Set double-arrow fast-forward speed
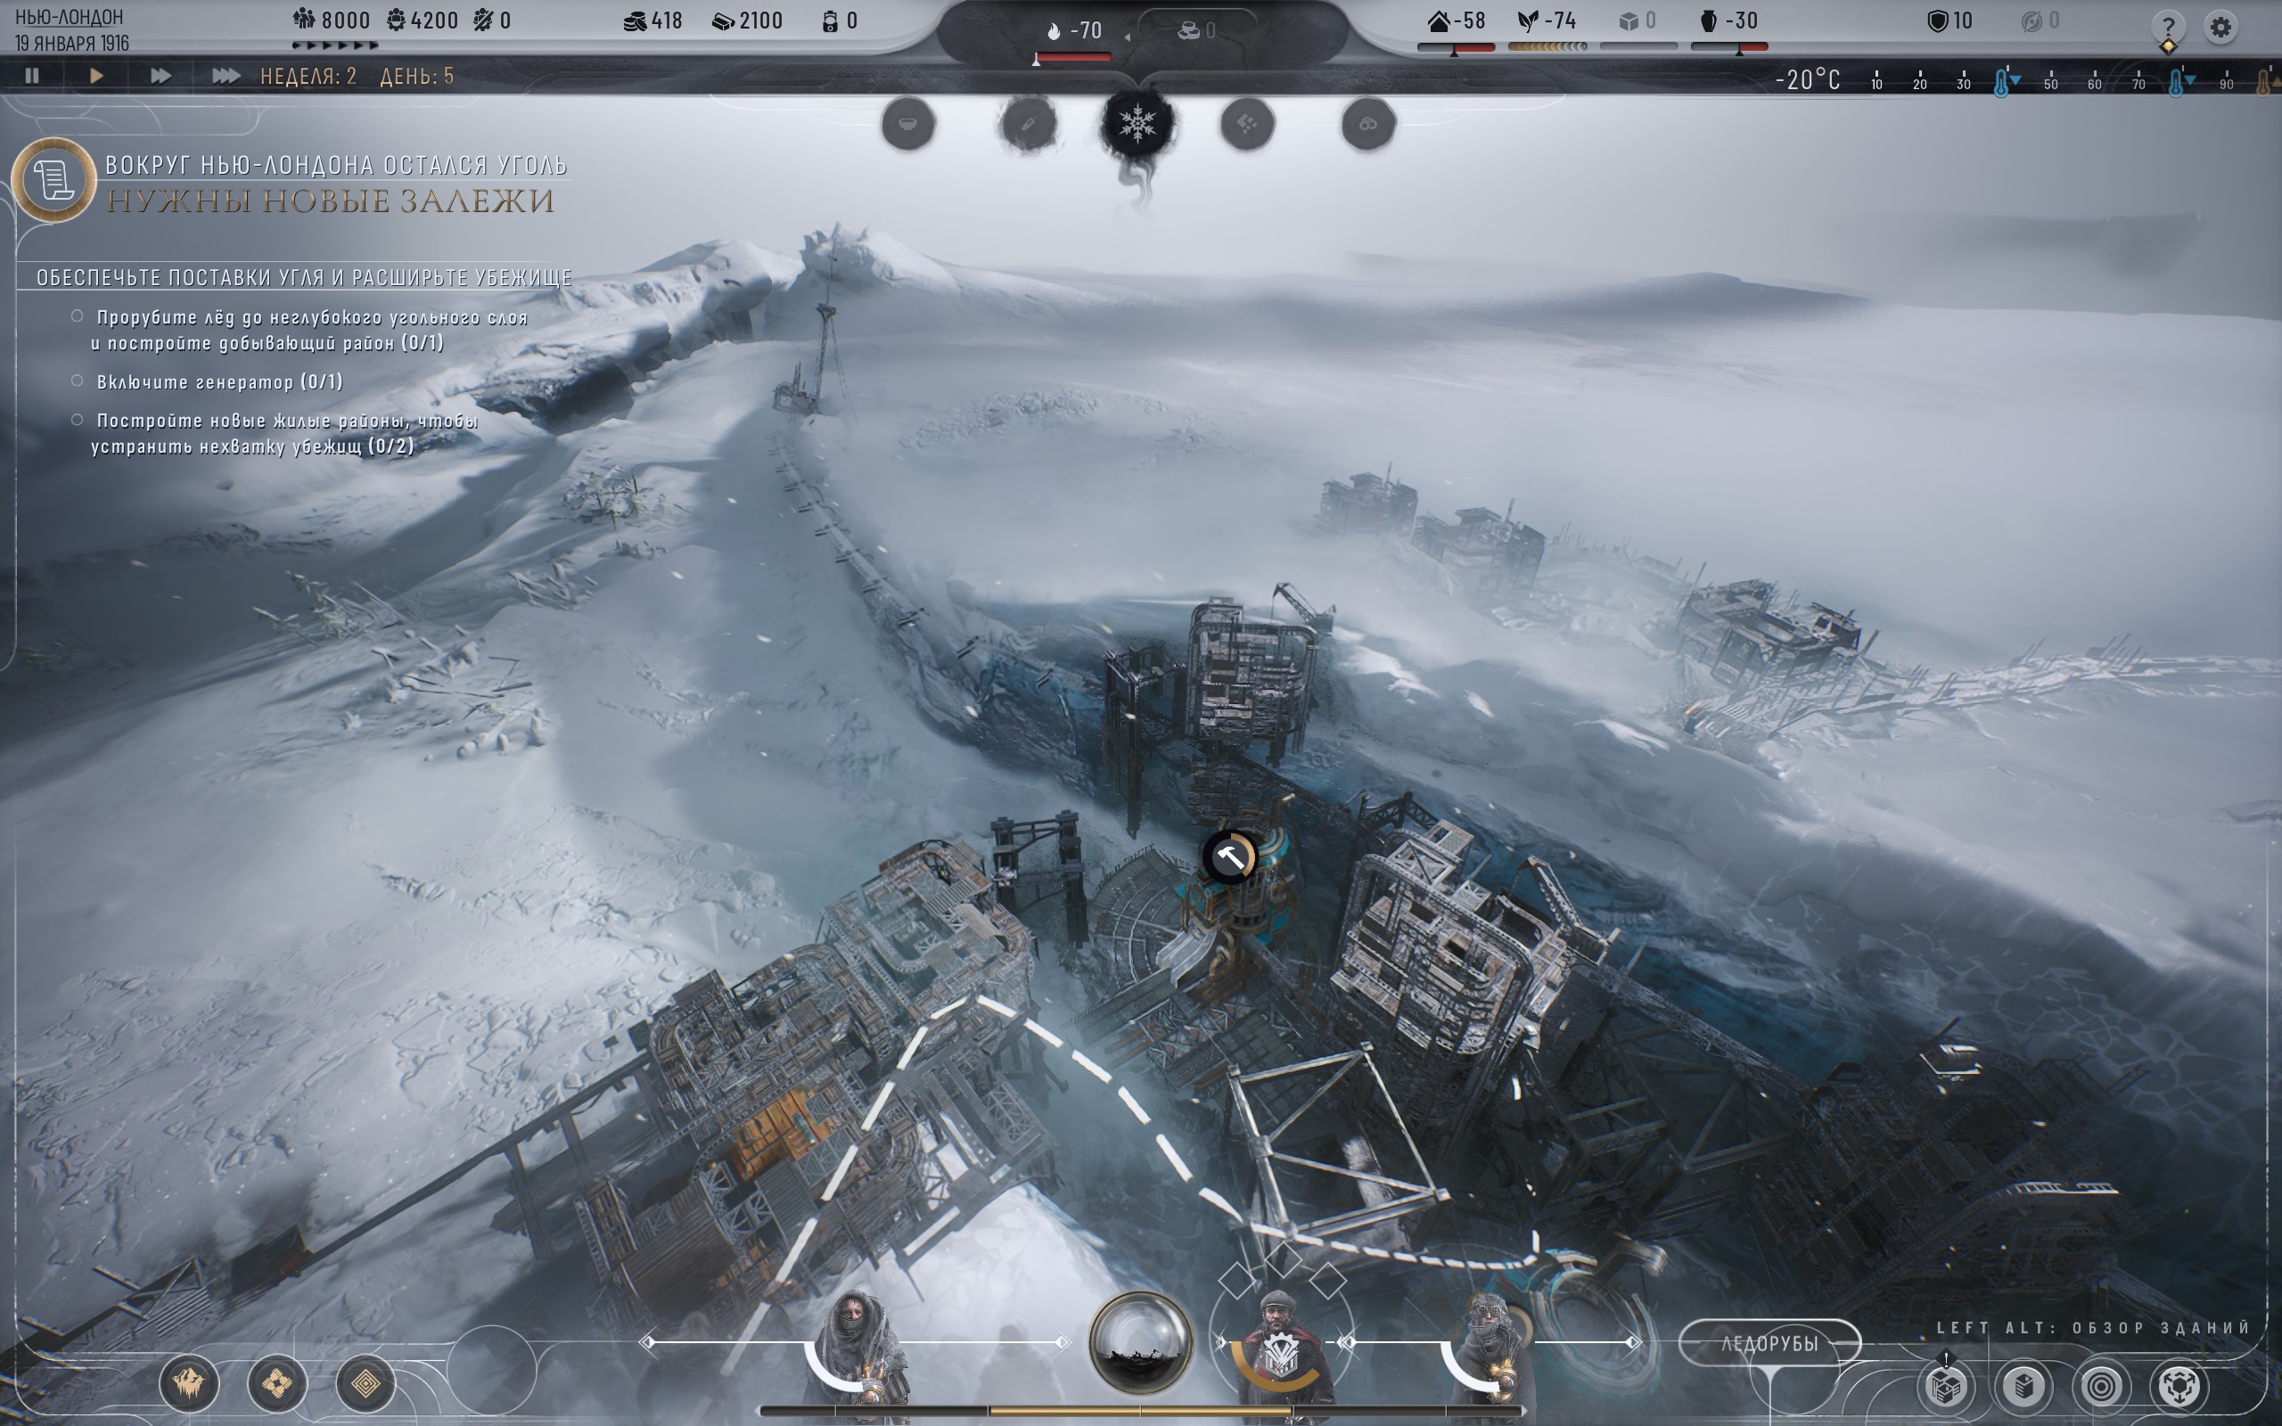 [x=160, y=76]
